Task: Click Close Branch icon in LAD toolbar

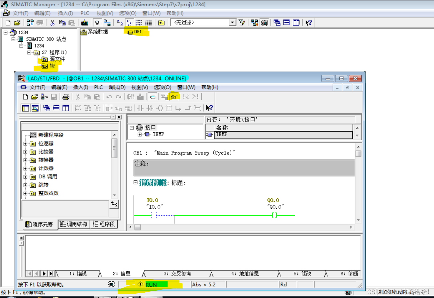Action: [x=188, y=108]
